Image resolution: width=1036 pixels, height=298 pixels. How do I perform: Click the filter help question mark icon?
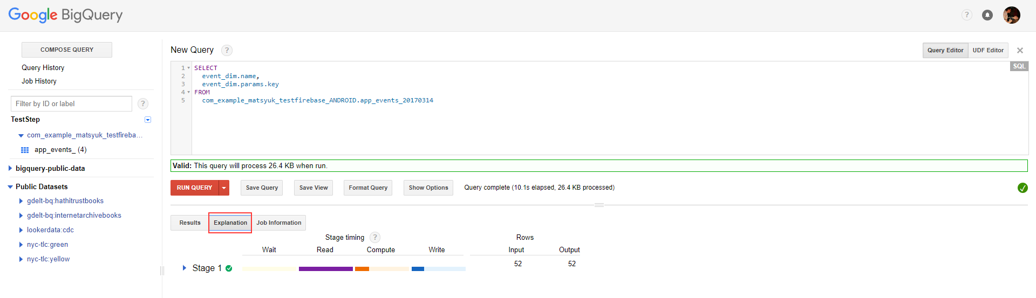coord(143,103)
